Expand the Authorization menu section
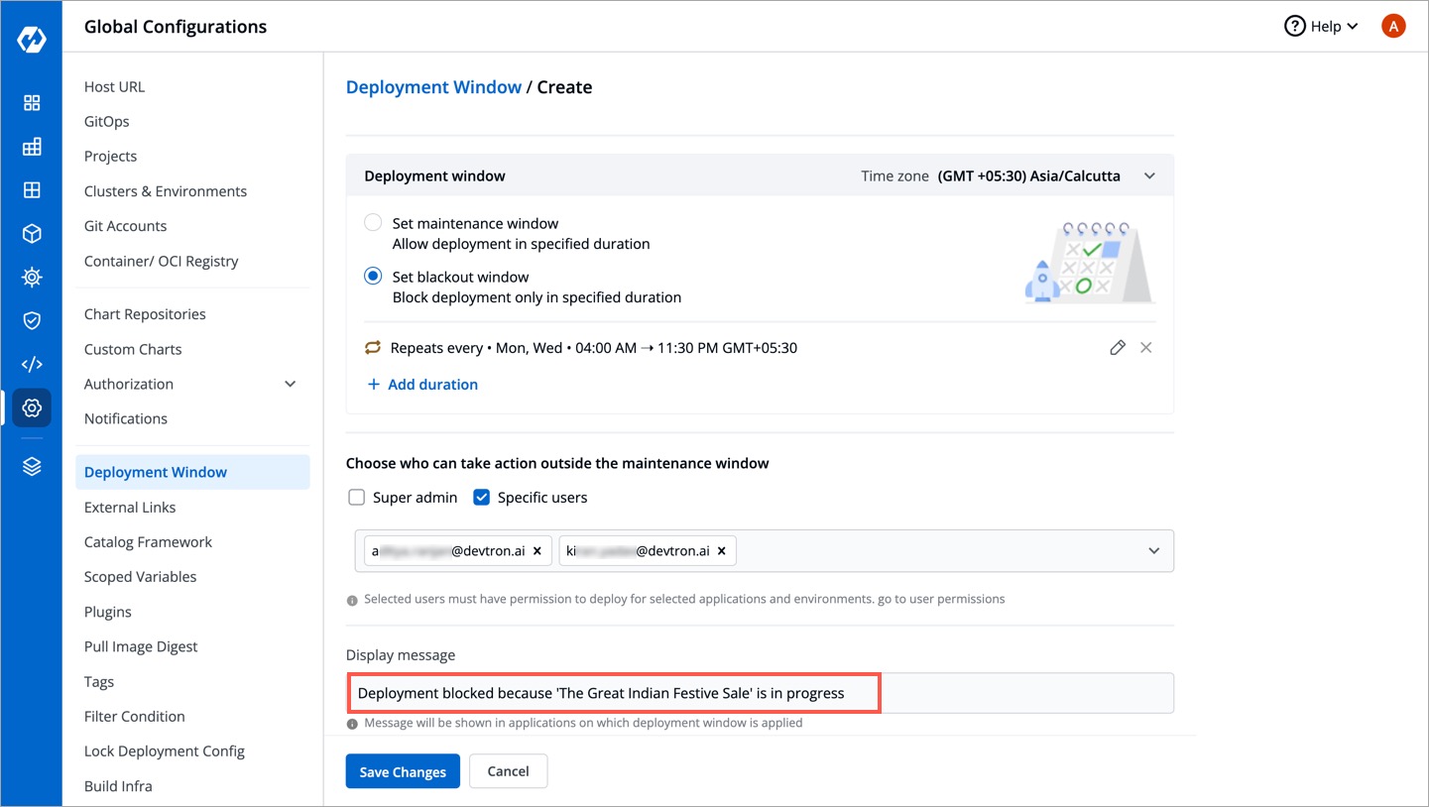This screenshot has height=807, width=1429. 290,385
